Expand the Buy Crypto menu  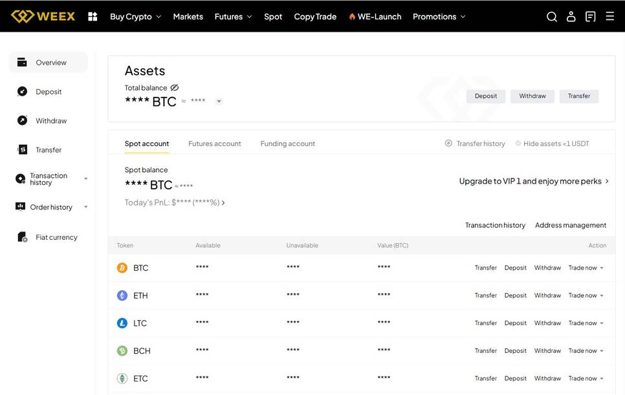pyautogui.click(x=135, y=17)
